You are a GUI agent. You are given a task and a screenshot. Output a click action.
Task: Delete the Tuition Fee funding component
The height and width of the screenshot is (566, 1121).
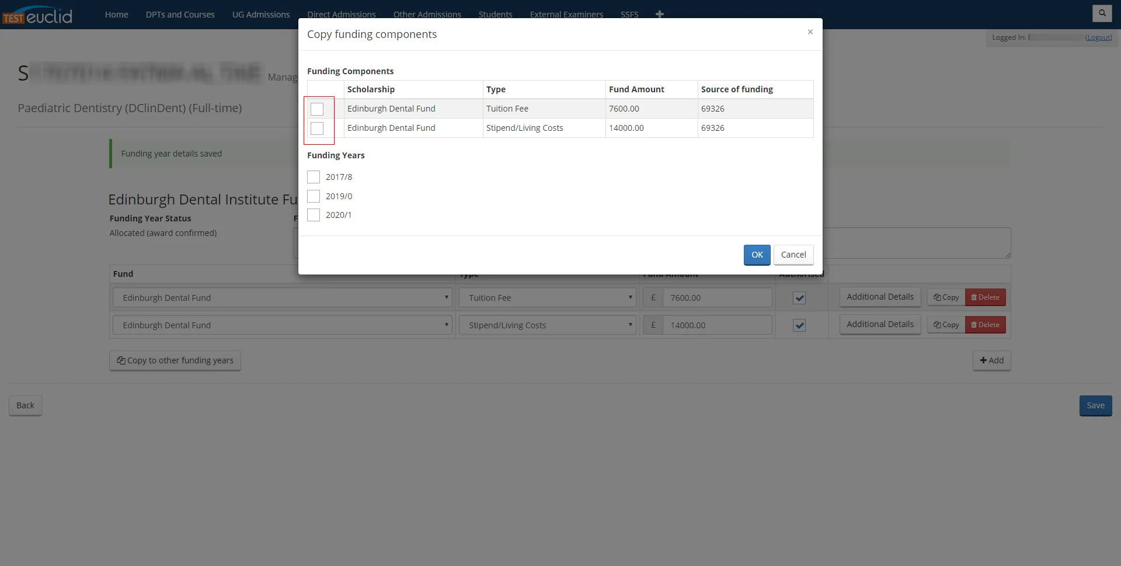click(x=986, y=297)
